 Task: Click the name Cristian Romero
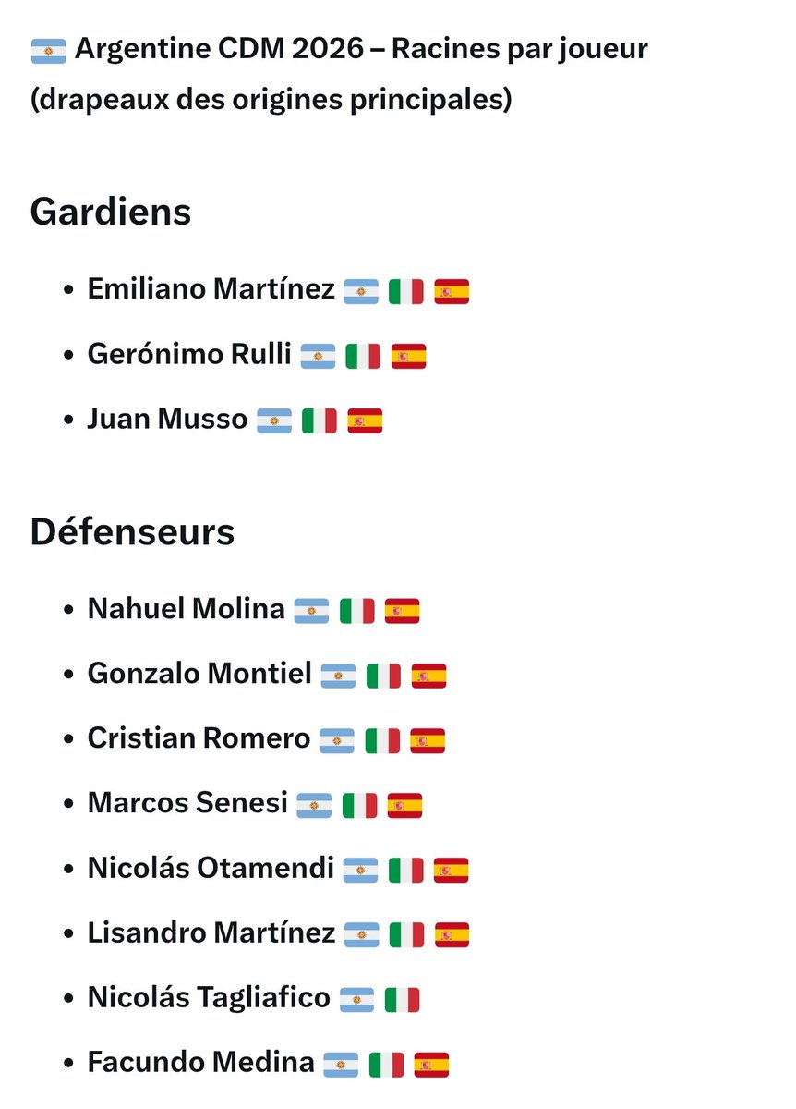click(199, 739)
